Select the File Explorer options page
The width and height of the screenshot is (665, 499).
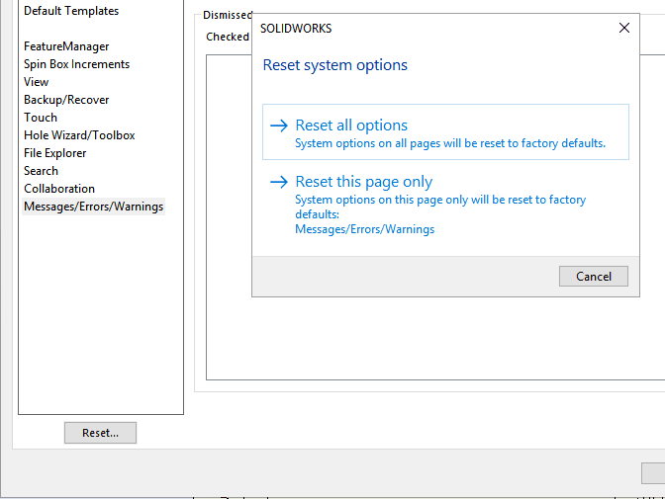[x=55, y=153]
